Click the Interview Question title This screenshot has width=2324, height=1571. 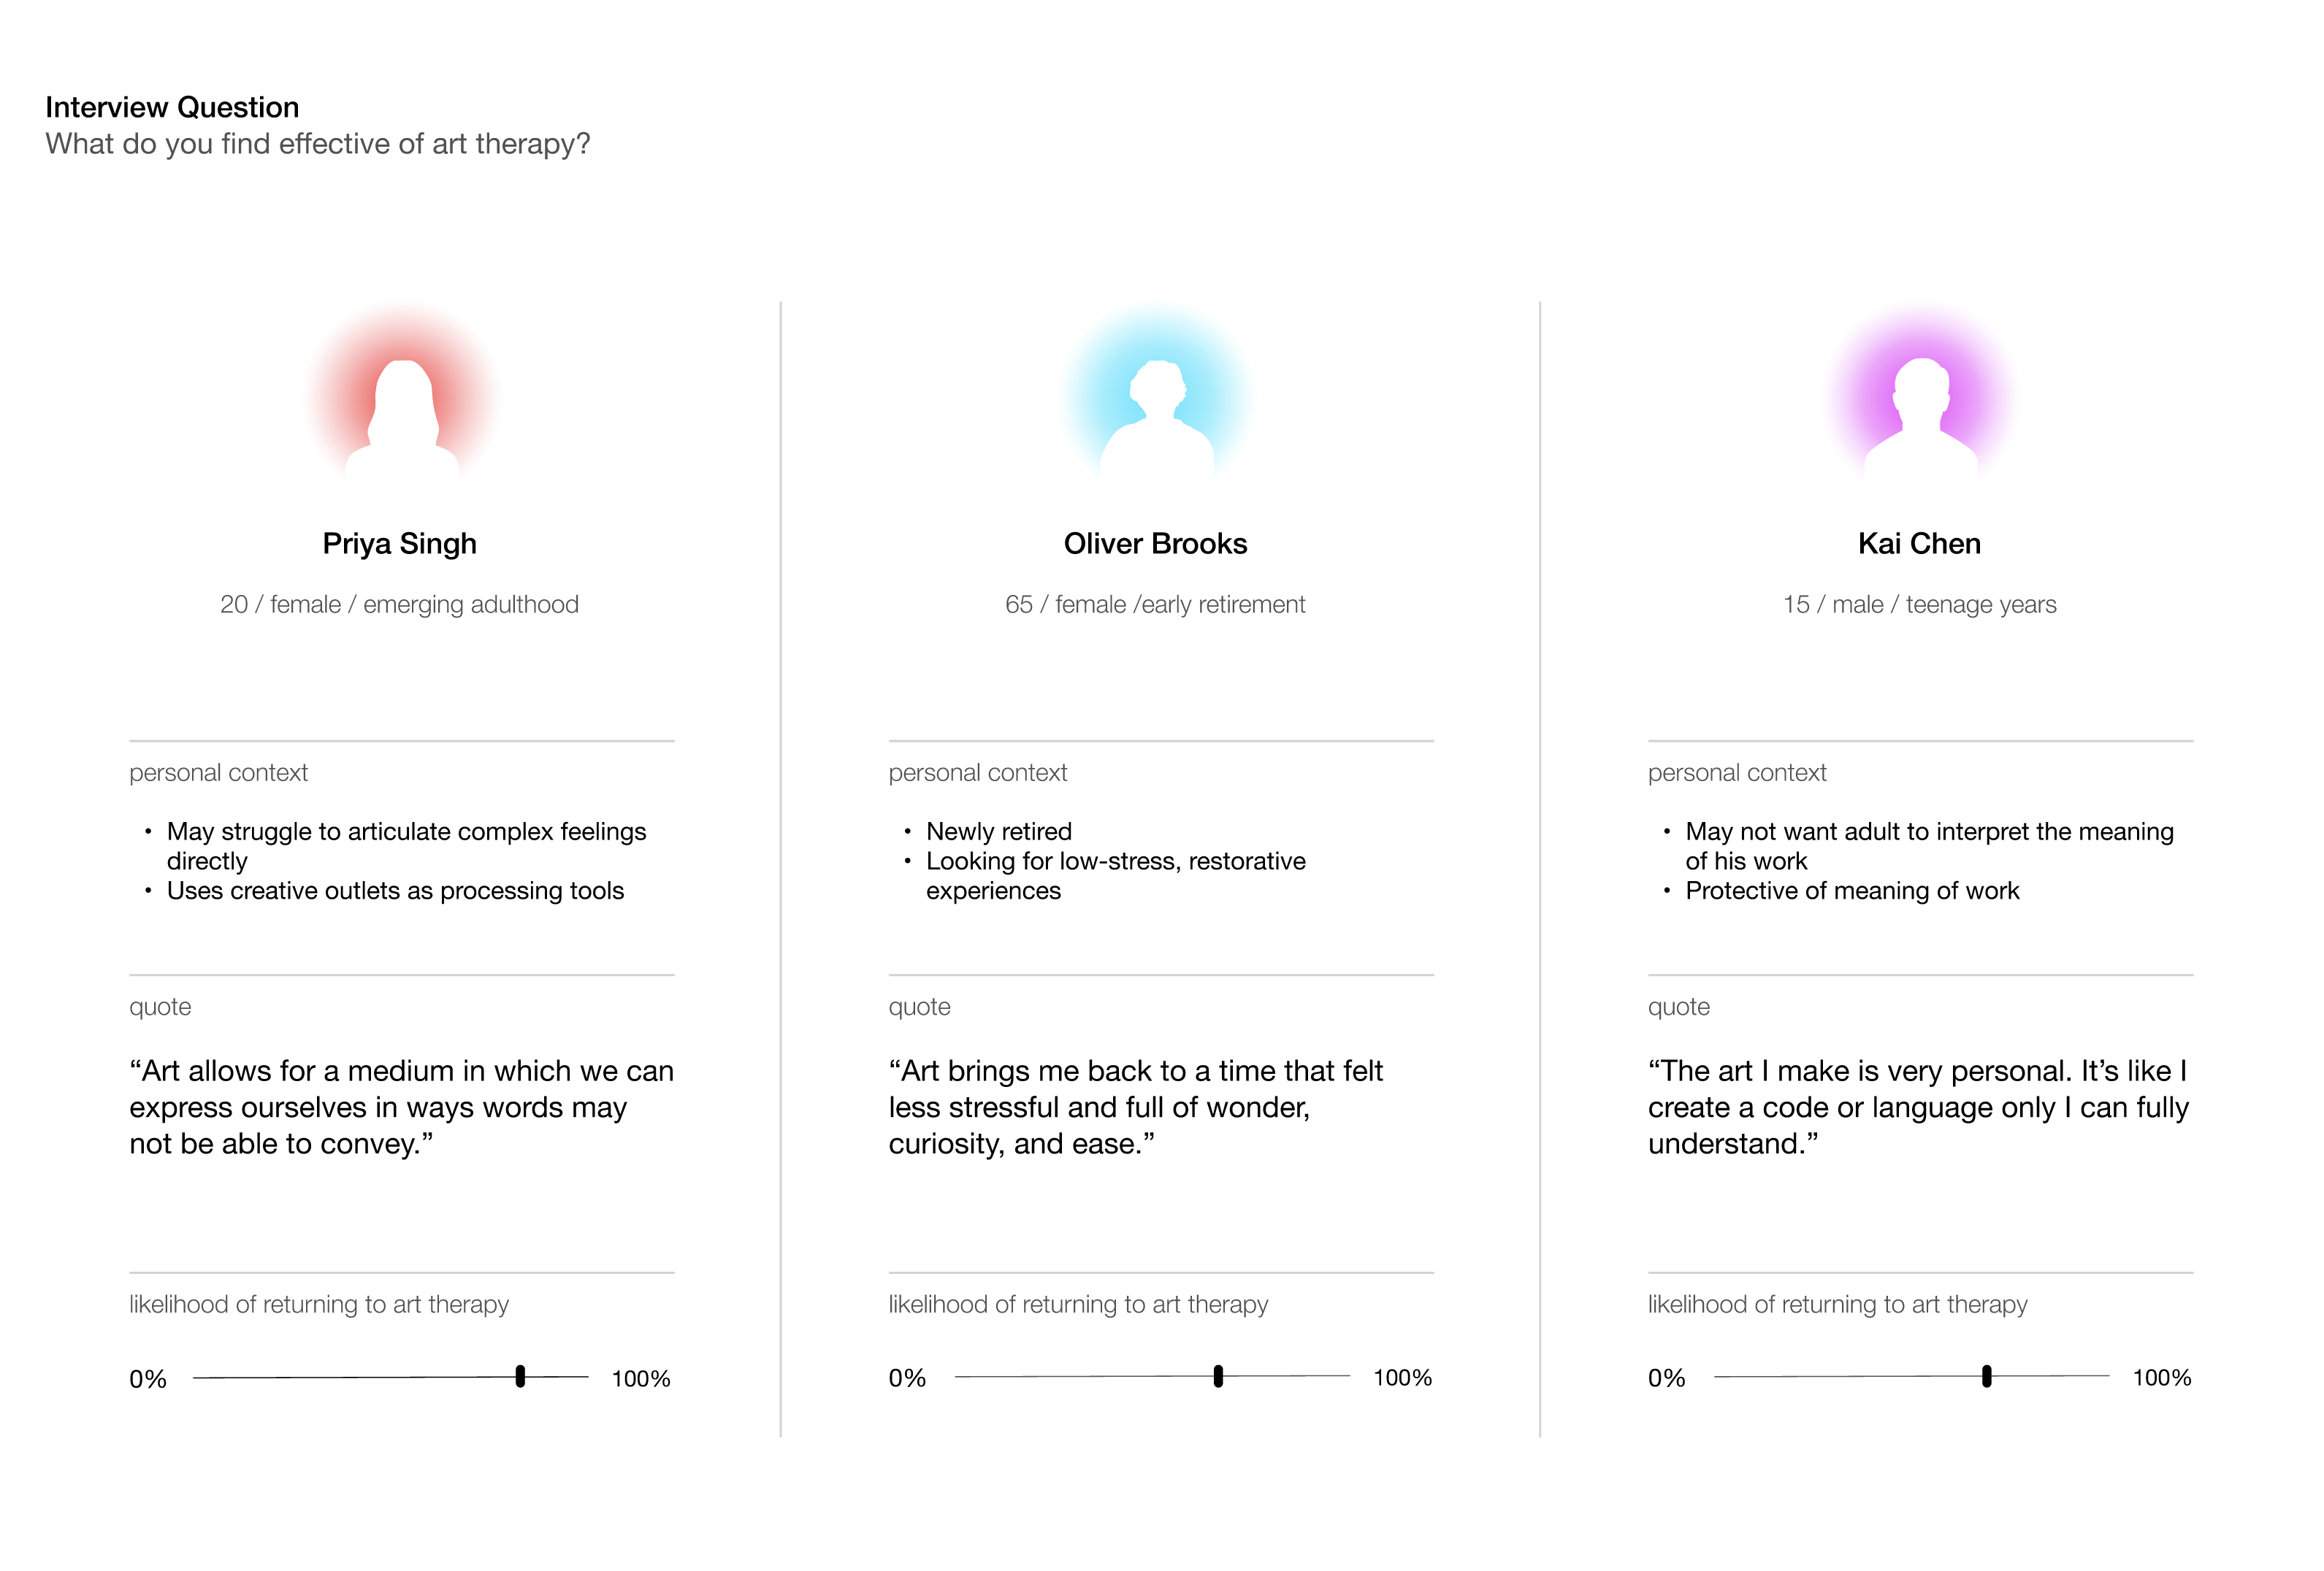(172, 107)
